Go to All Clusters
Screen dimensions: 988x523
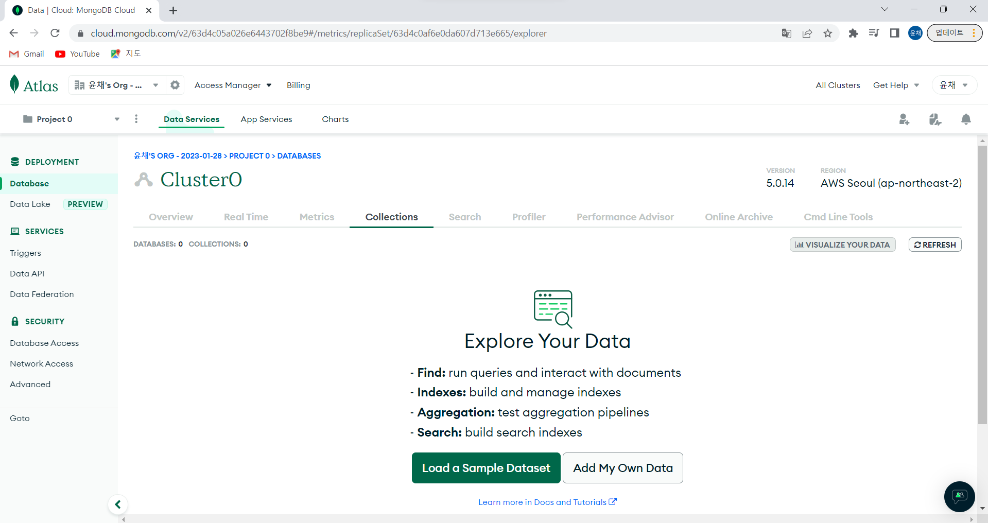[x=838, y=85]
